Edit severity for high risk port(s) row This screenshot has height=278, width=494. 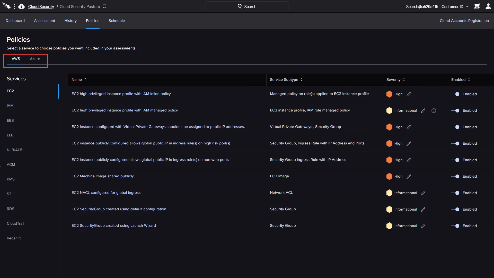coord(409,144)
